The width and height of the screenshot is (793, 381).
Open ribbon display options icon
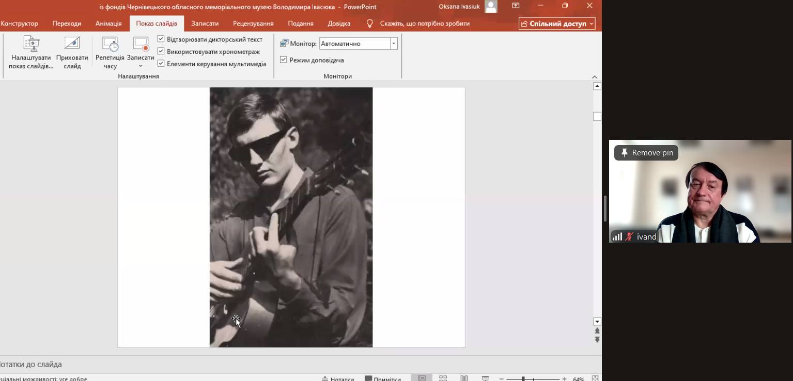(x=516, y=6)
